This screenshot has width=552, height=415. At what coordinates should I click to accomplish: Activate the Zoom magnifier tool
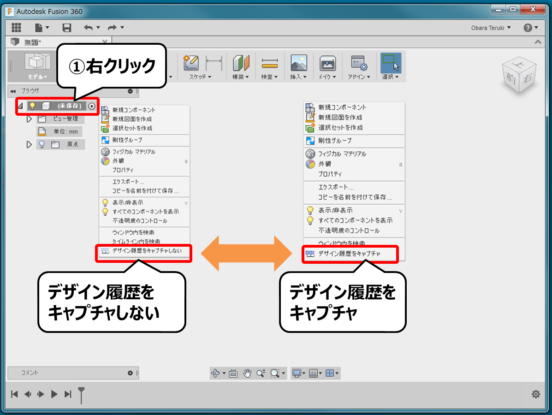click(261, 373)
